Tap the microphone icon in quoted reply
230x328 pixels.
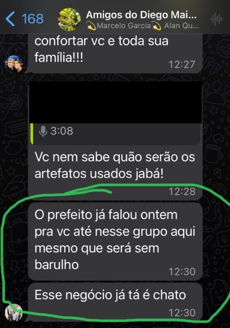pos(43,131)
